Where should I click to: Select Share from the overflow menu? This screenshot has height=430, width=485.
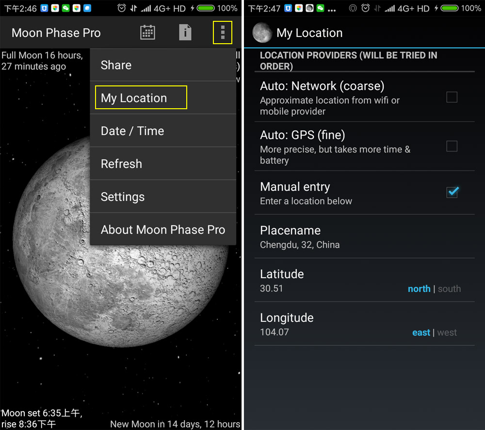pyautogui.click(x=163, y=65)
